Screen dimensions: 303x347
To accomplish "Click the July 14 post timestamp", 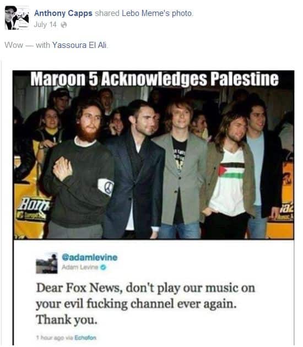I will [x=45, y=25].
